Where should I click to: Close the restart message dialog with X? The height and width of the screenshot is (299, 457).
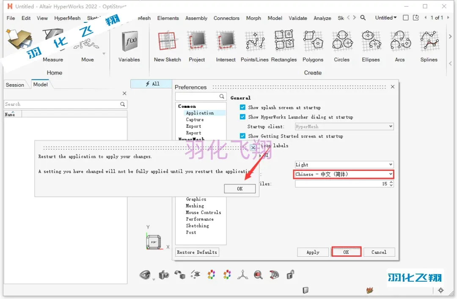(x=253, y=148)
